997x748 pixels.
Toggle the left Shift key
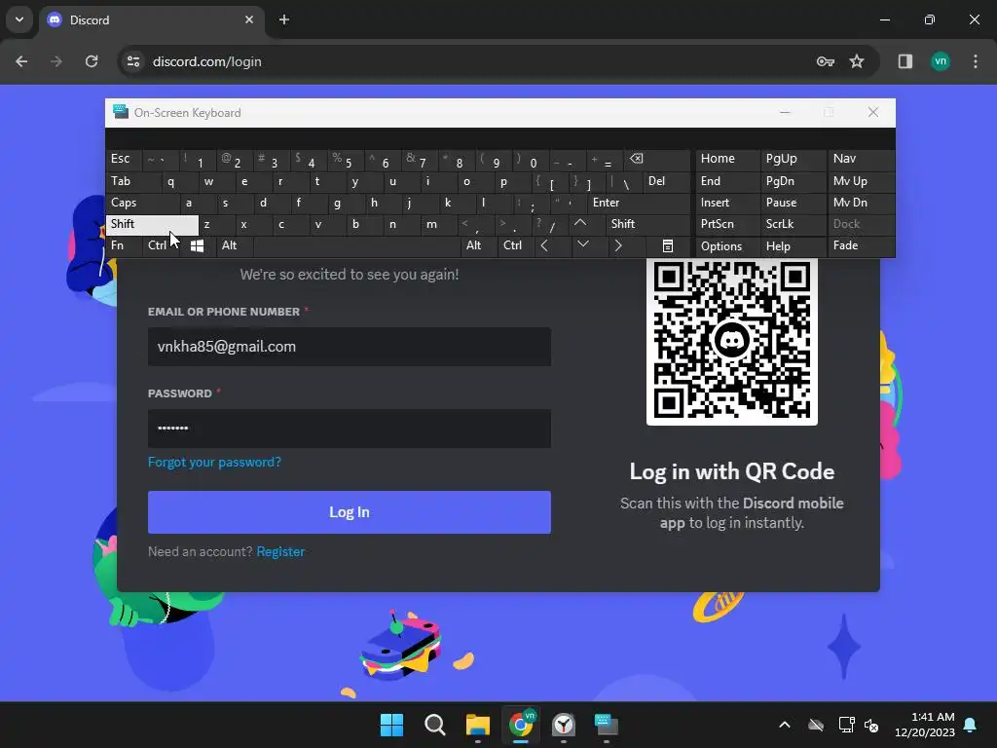coord(152,224)
